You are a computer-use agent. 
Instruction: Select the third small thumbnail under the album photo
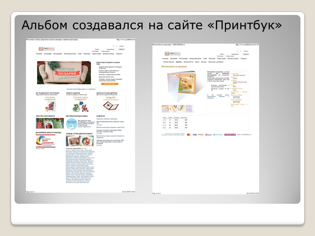click(x=181, y=109)
